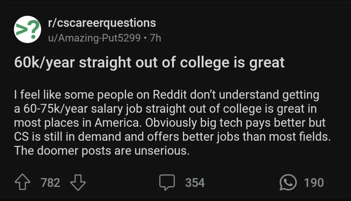This screenshot has width=351, height=201.
Task: Click the 782 vote score
Action: tap(51, 183)
